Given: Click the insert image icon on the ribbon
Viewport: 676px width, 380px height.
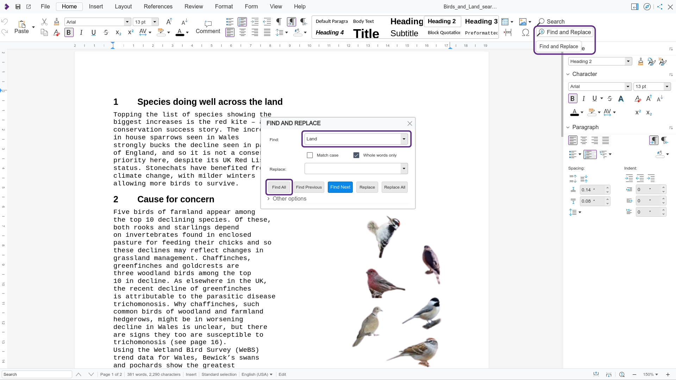Looking at the screenshot, I should click(x=522, y=21).
